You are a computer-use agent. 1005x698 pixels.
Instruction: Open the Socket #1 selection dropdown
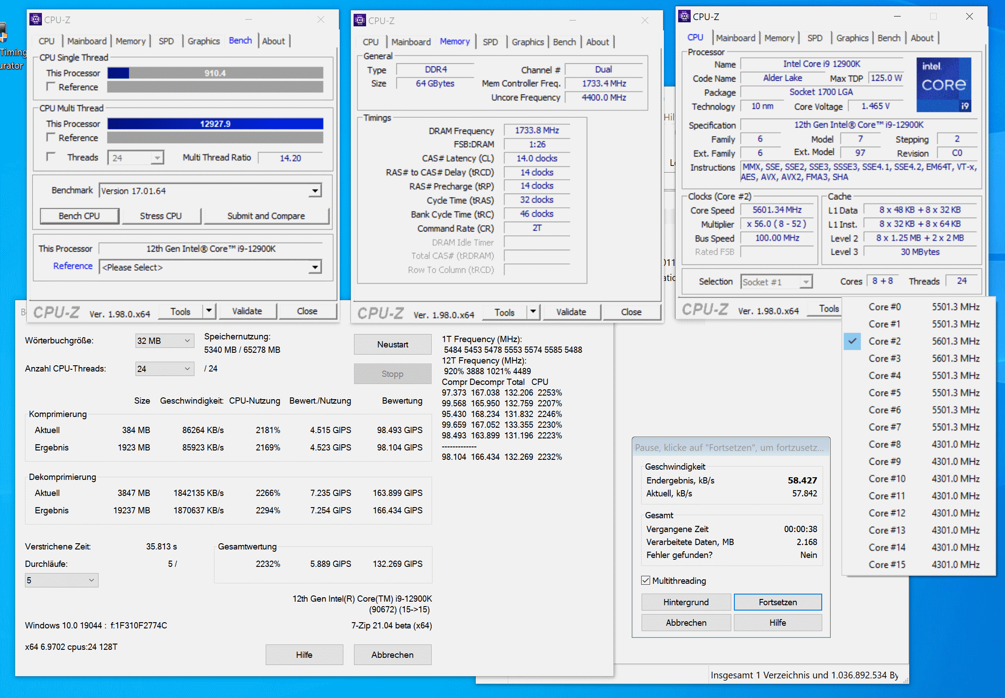click(776, 282)
